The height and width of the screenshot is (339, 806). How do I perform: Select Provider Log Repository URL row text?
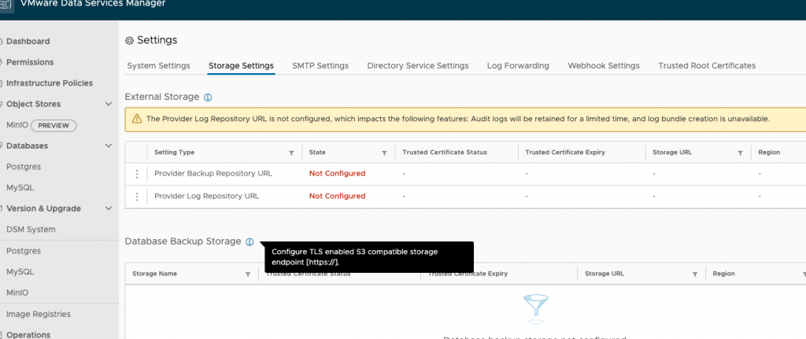(207, 196)
